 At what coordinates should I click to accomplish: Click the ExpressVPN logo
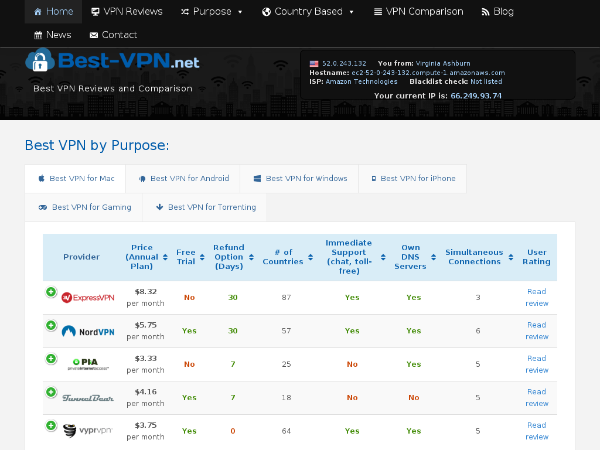pyautogui.click(x=88, y=297)
